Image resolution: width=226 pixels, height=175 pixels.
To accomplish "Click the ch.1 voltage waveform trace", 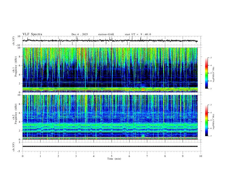I will [110, 41].
